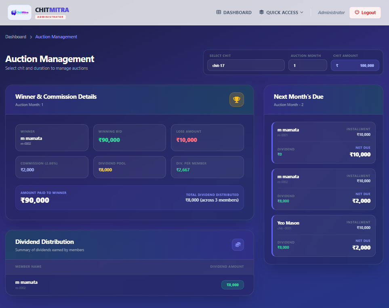This screenshot has width=389, height=308.
Task: Click the breadcrumb chevron separator
Action: (x=31, y=37)
